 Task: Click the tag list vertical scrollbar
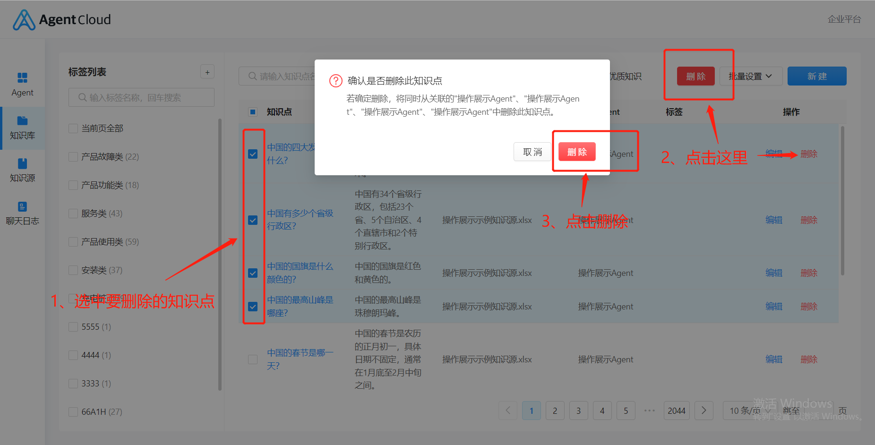(220, 255)
